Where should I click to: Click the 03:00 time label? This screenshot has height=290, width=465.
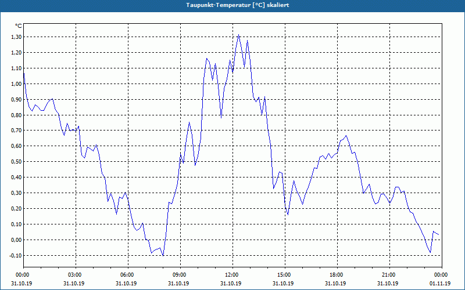76,275
